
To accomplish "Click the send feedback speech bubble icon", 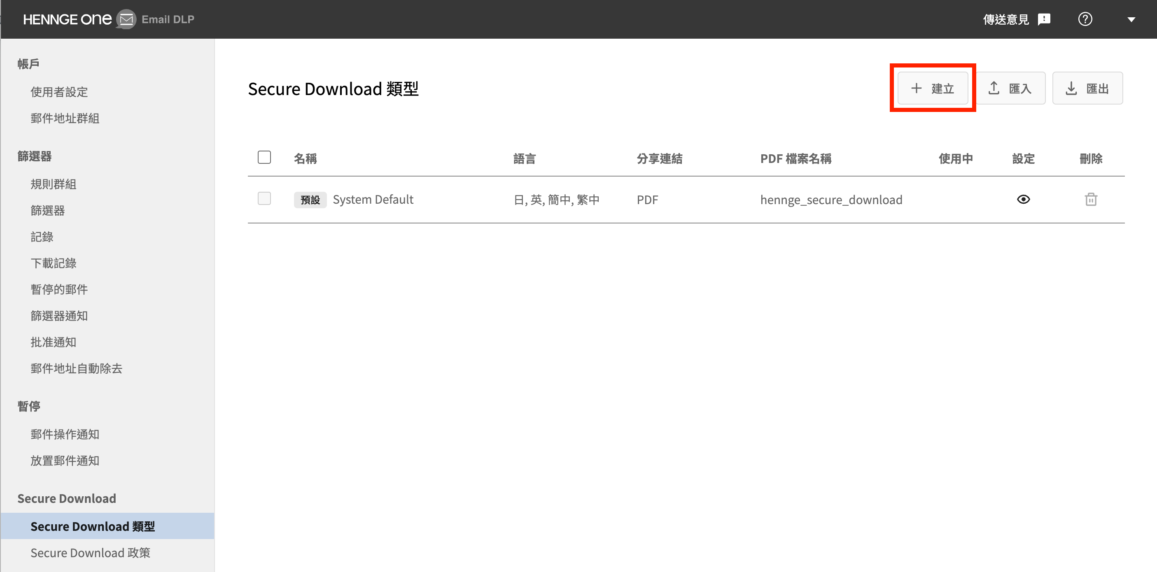I will 1044,19.
